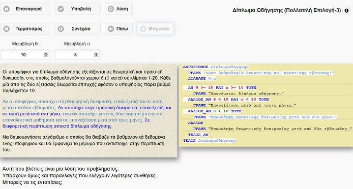
Task: Click the Μεταβλητή θ label
Action: tap(25, 44)
